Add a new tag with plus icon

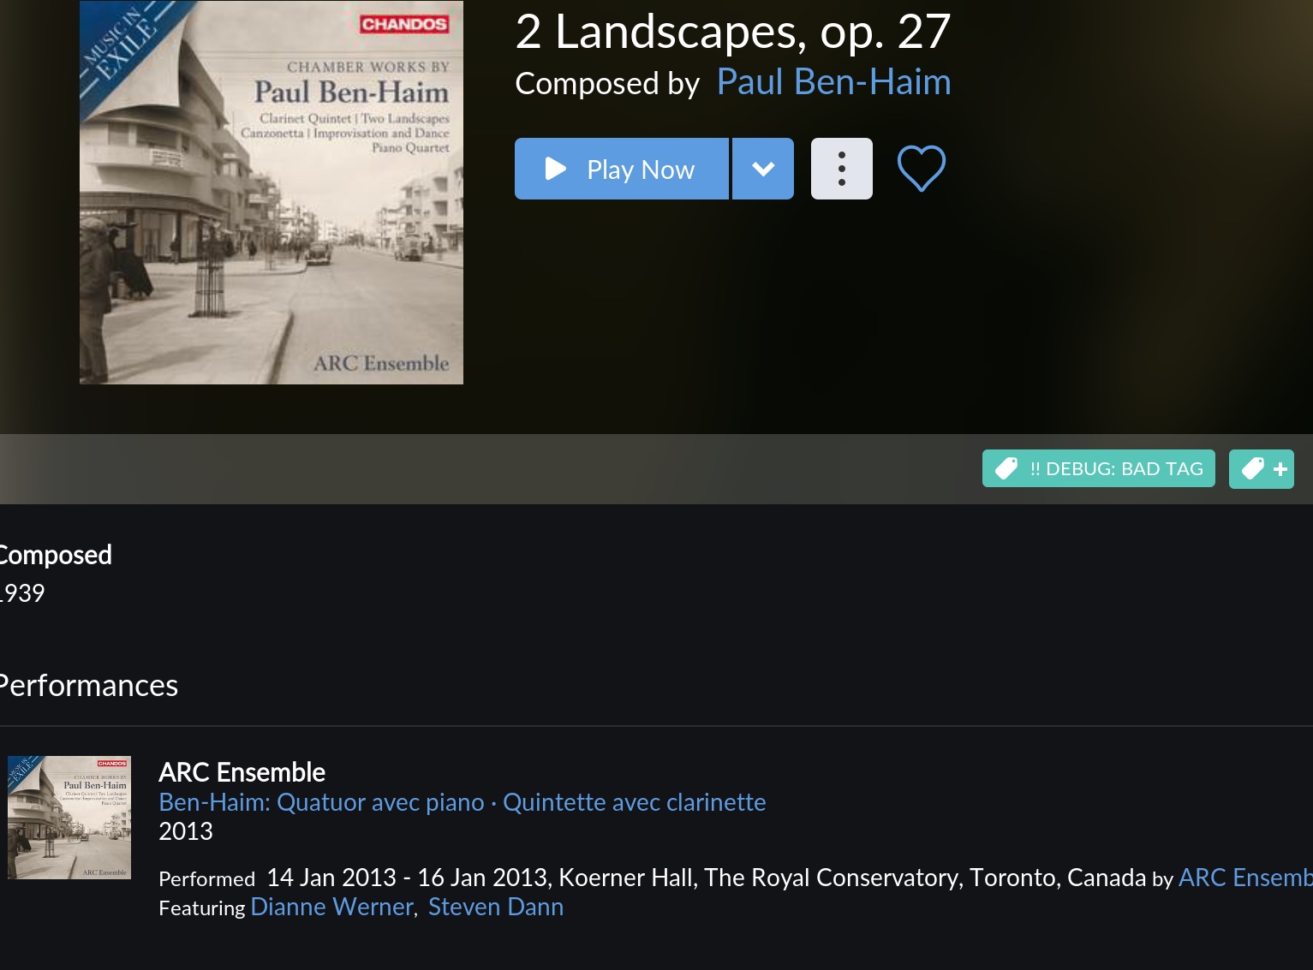1262,468
